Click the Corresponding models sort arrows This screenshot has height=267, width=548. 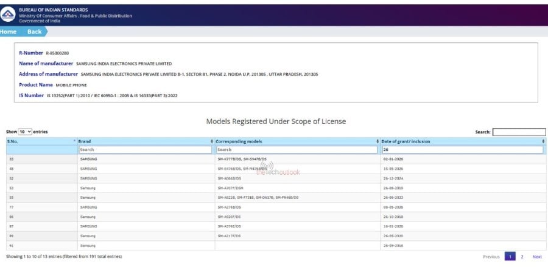pos(378,141)
